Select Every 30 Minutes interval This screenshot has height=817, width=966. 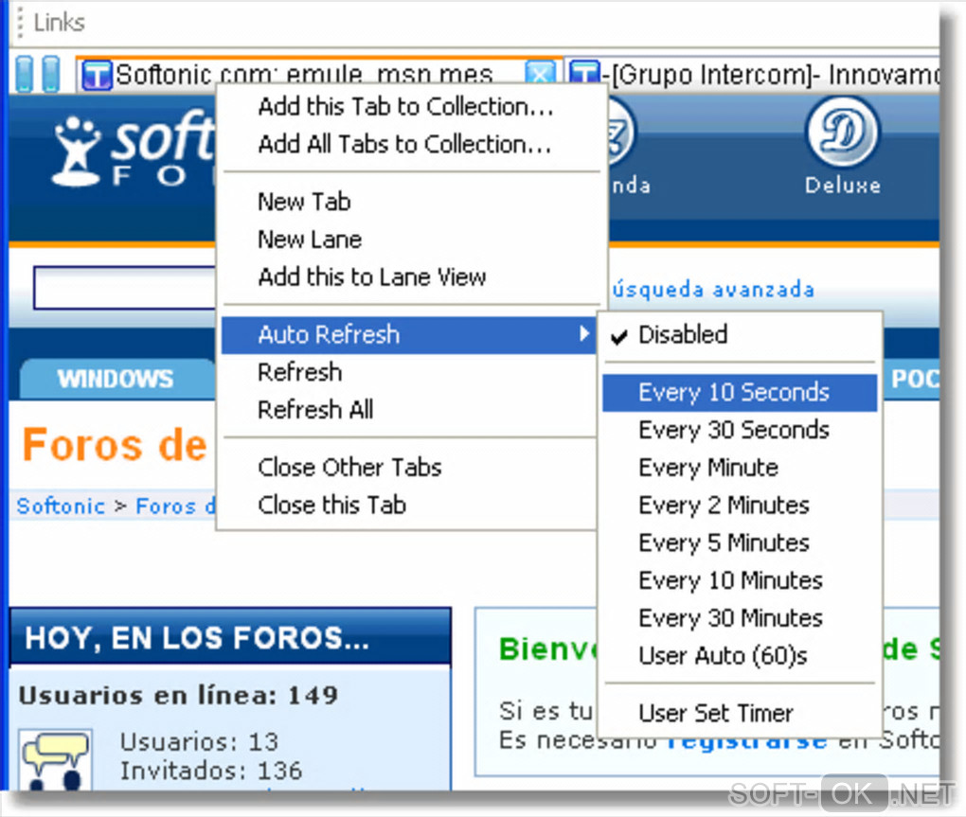click(740, 617)
